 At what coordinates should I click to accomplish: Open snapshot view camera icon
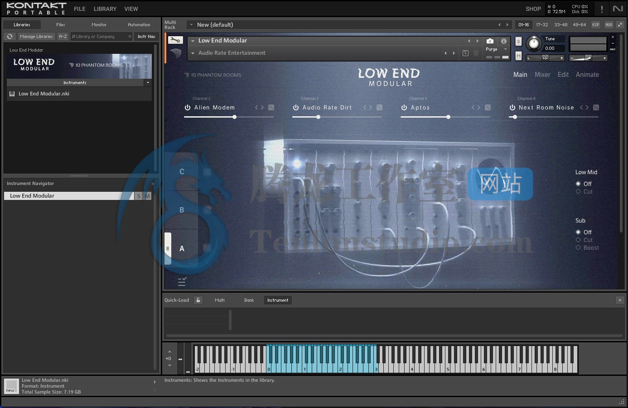coord(490,41)
